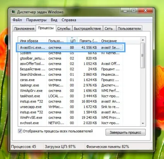The height and width of the screenshot is (159, 164).
Task: Sort by Имя образа column header
Action: coord(32,41)
